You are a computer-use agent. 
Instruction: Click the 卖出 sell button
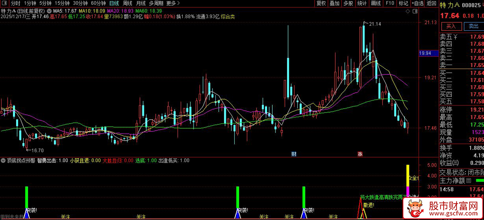[x=473, y=27]
